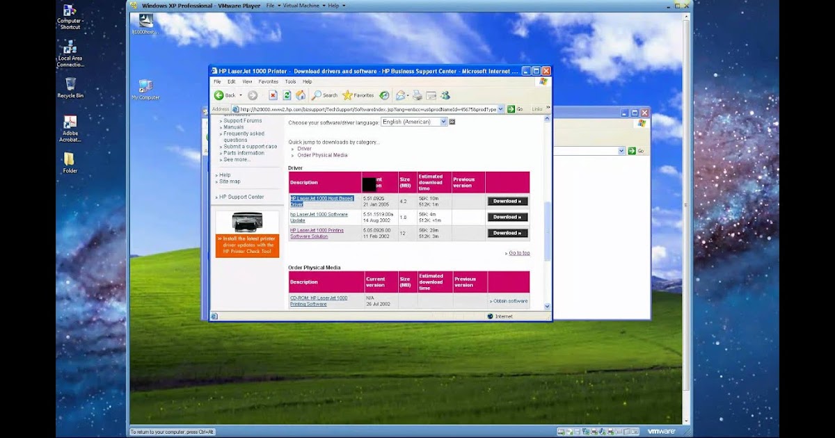
Task: Open the IE View menu
Action: 247,81
